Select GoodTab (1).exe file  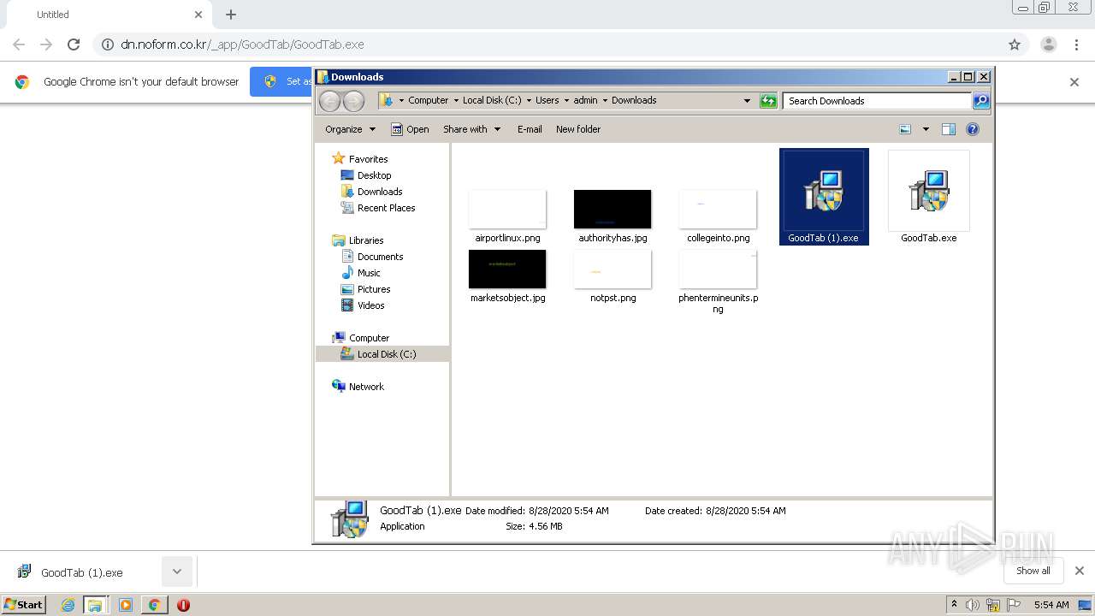(824, 197)
